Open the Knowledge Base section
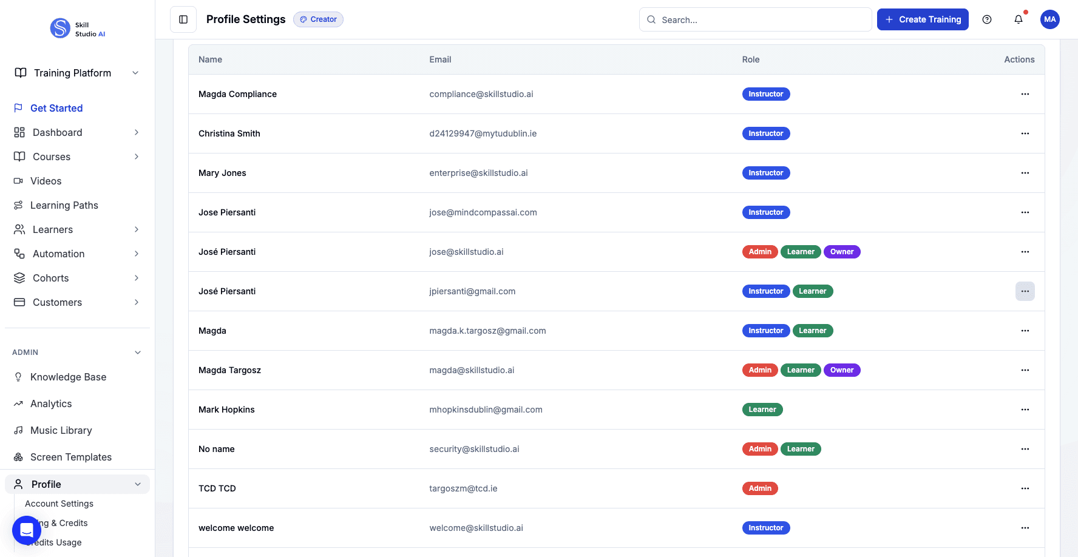The height and width of the screenshot is (557, 1078). click(68, 377)
